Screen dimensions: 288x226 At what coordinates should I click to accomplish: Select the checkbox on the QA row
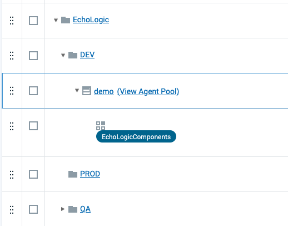33,209
